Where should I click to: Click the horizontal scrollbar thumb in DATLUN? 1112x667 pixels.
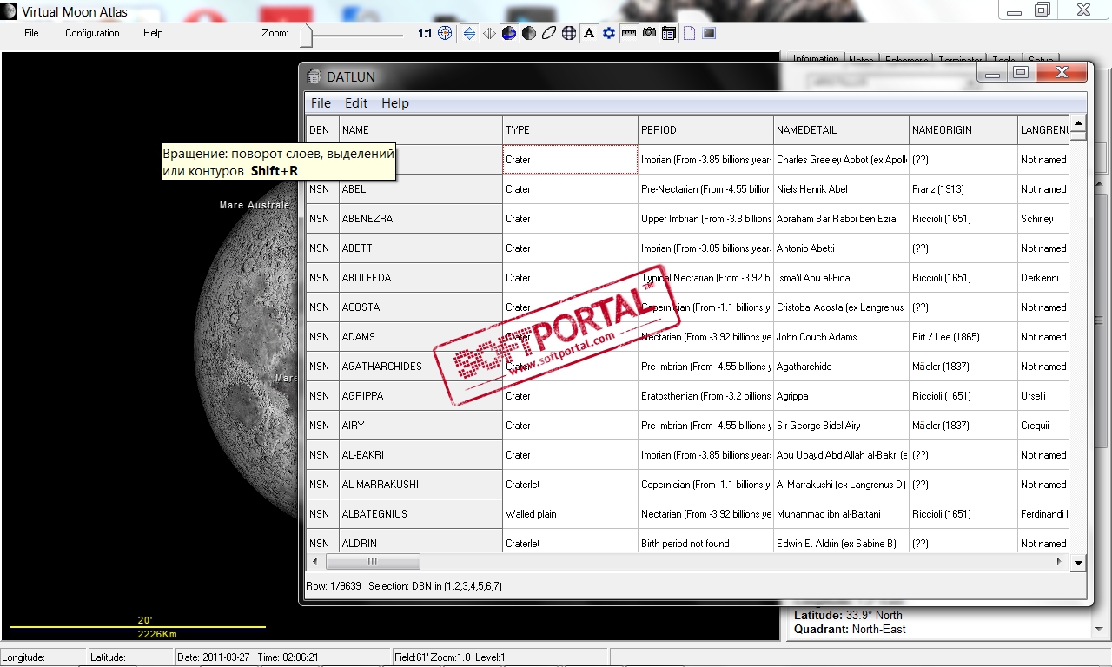tap(373, 561)
